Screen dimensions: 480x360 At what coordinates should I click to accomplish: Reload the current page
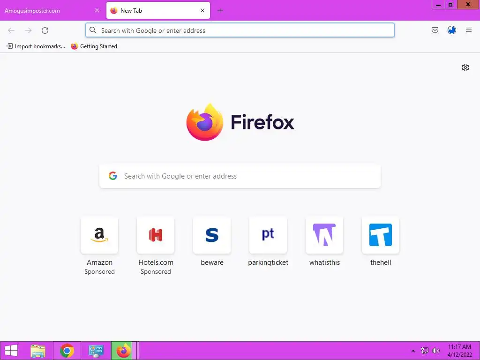[x=45, y=30]
